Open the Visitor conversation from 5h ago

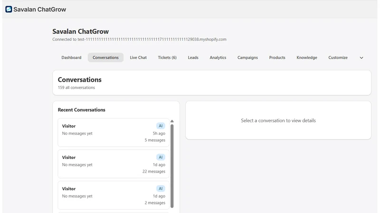click(x=114, y=133)
